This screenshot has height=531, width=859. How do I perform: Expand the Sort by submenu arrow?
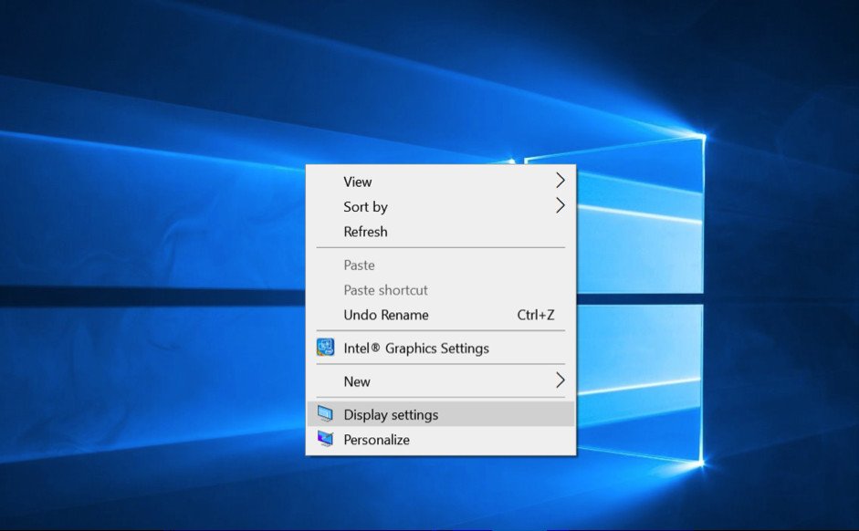pyautogui.click(x=560, y=206)
